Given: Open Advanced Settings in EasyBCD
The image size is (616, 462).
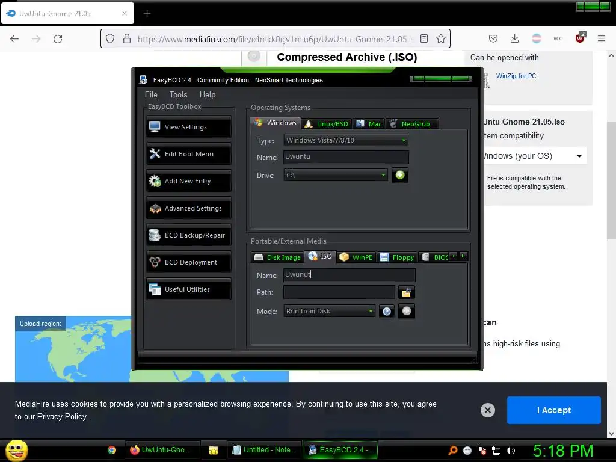Looking at the screenshot, I should 188,208.
